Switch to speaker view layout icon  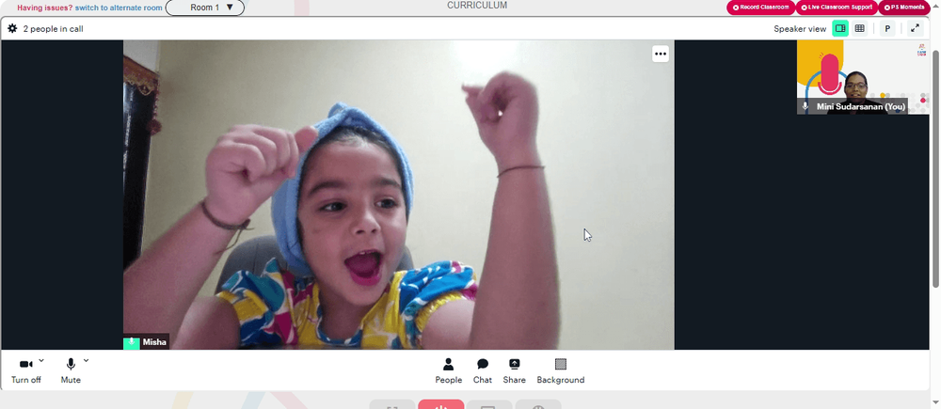point(840,28)
